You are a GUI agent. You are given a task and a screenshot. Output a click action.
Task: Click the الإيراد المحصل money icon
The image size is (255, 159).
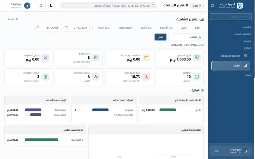pos(197,58)
